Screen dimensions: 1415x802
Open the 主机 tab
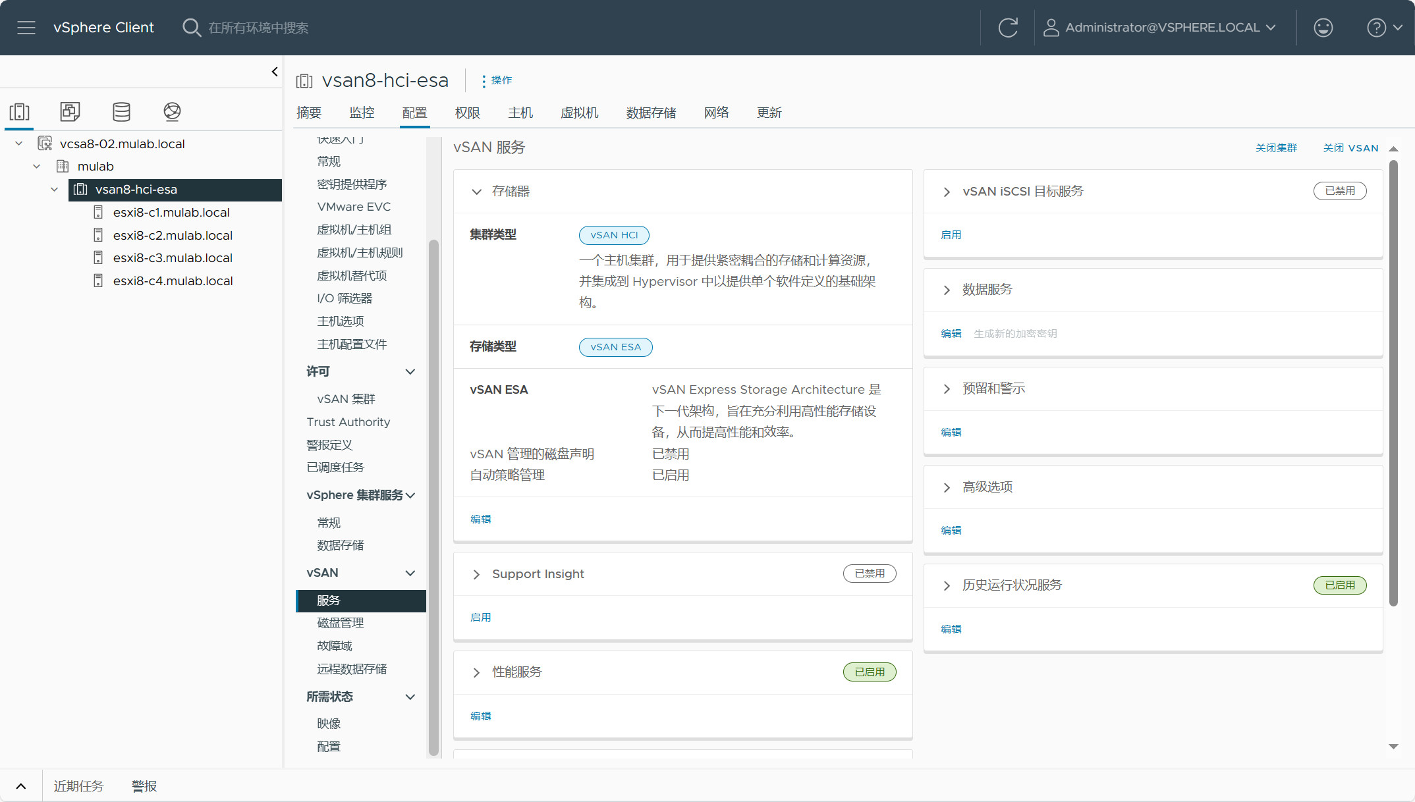[x=520, y=113]
